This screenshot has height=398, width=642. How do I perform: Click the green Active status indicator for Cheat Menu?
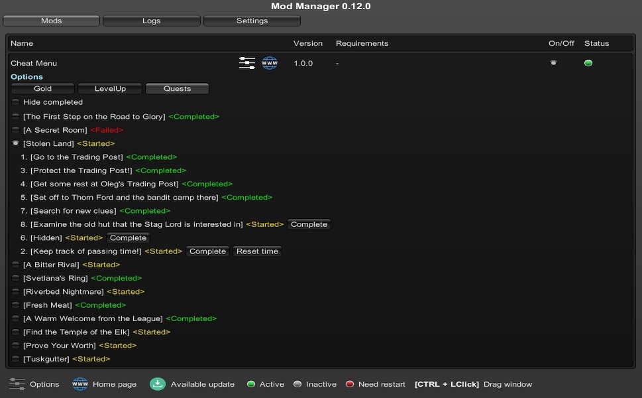588,63
